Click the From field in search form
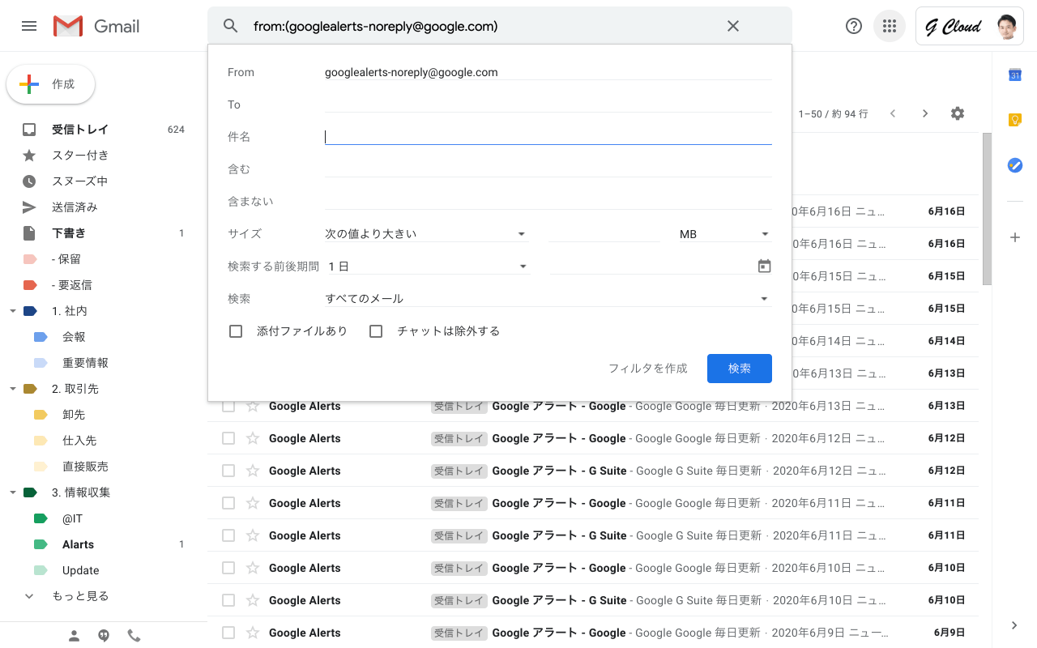Viewport: 1037px width, 648px height. [548, 72]
